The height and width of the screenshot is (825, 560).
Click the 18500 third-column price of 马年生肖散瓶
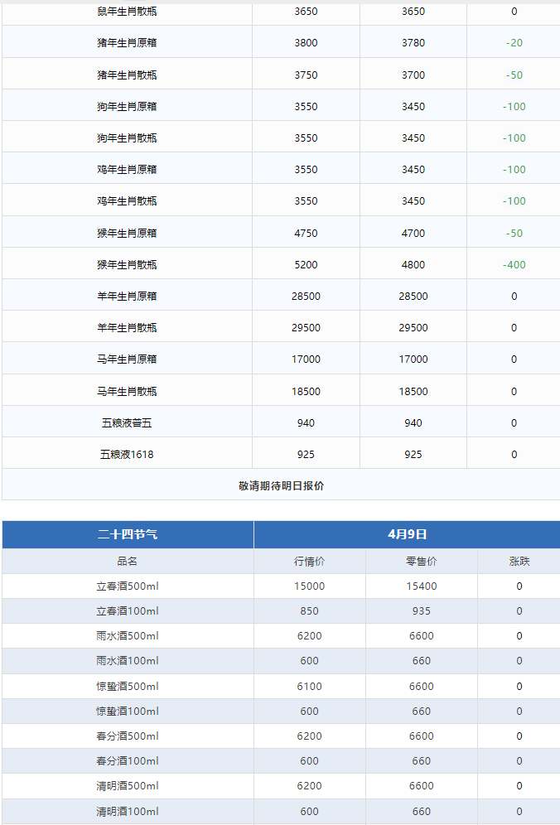pos(413,392)
